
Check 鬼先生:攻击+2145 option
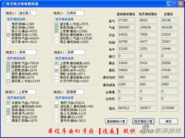click(x=8, y=117)
